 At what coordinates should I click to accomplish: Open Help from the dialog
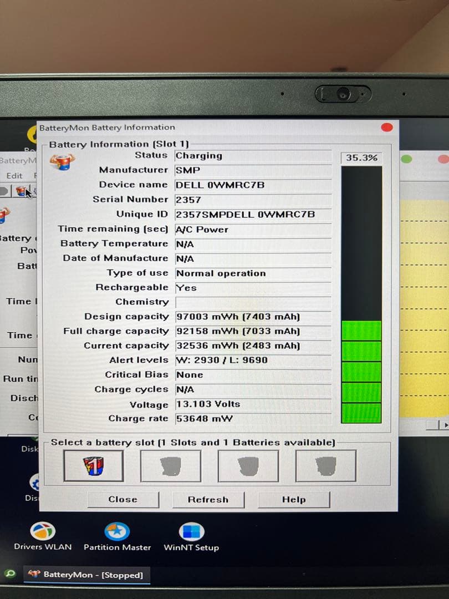(x=293, y=500)
